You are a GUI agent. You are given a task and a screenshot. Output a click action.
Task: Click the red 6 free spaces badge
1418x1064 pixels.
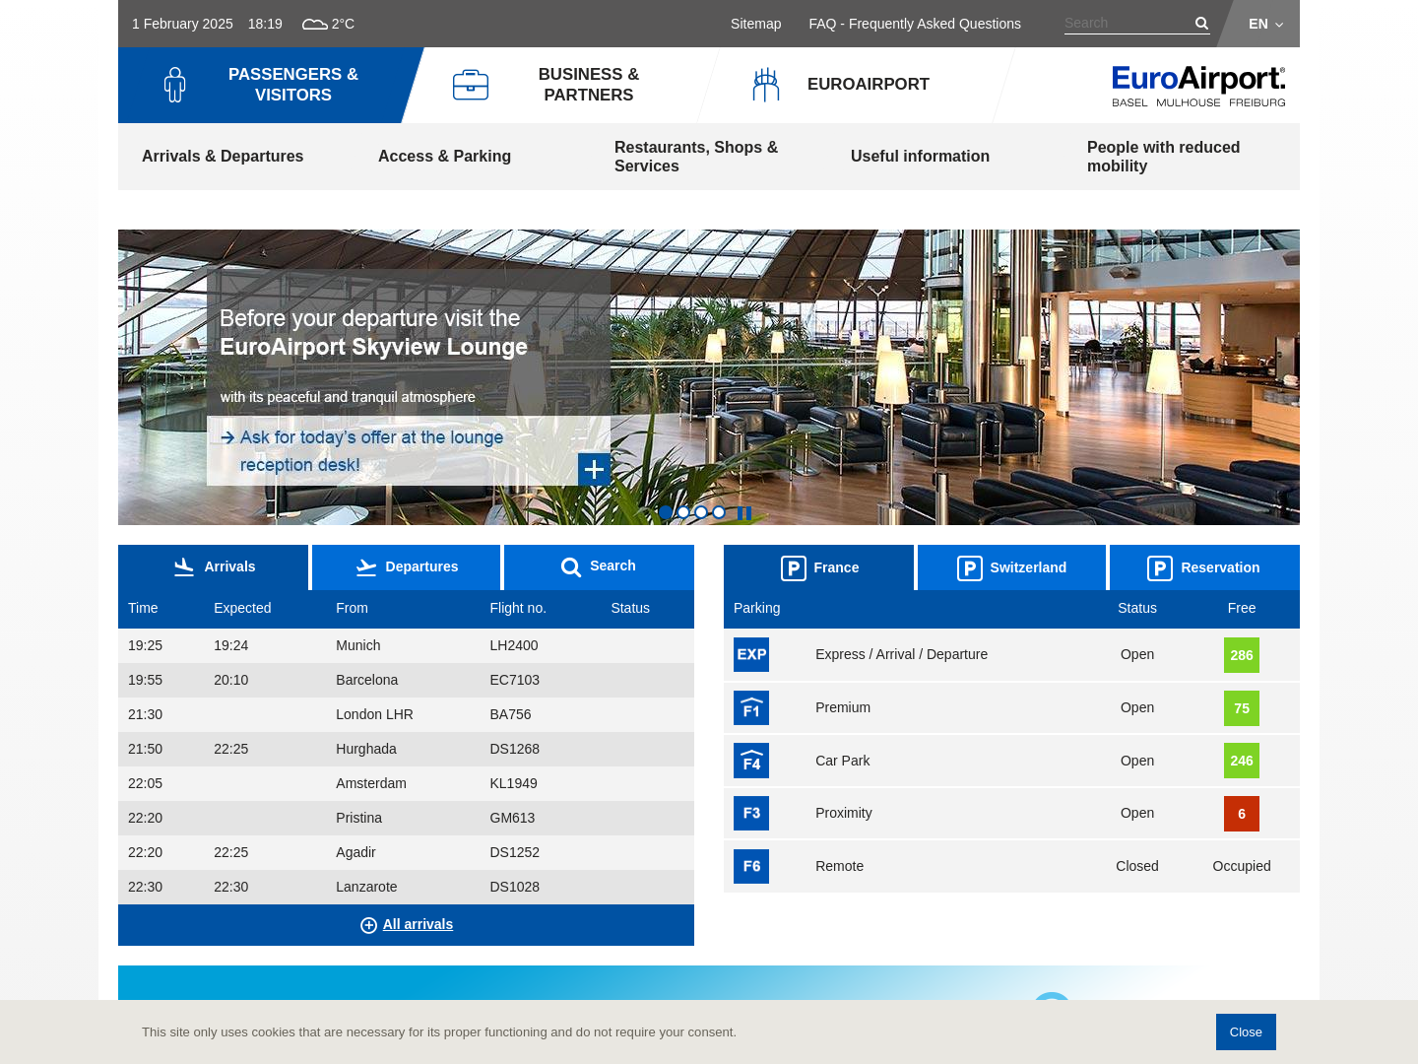(x=1242, y=814)
